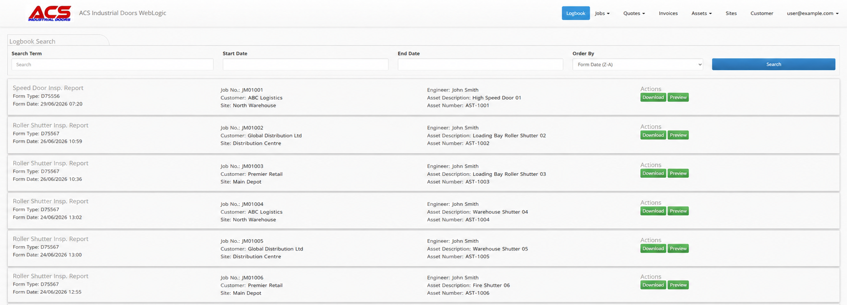847x305 pixels.
Task: Click into the Start Date field
Action: pyautogui.click(x=305, y=64)
